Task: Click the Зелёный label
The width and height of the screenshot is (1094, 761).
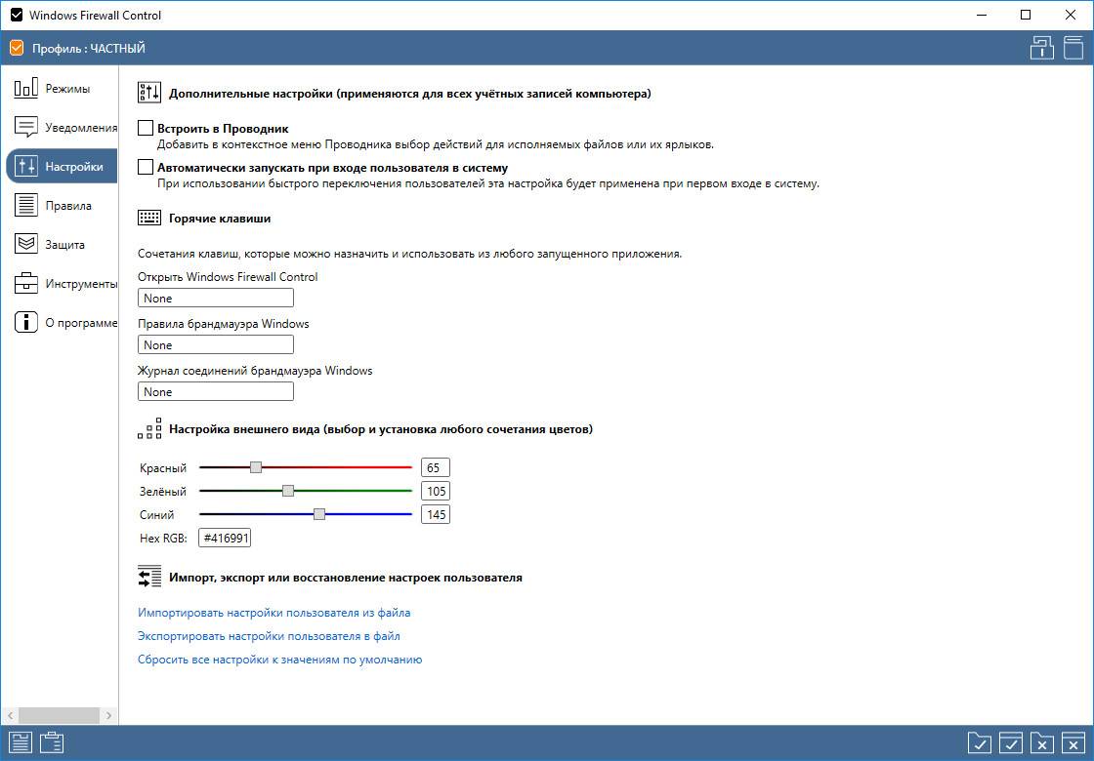Action: (x=163, y=492)
